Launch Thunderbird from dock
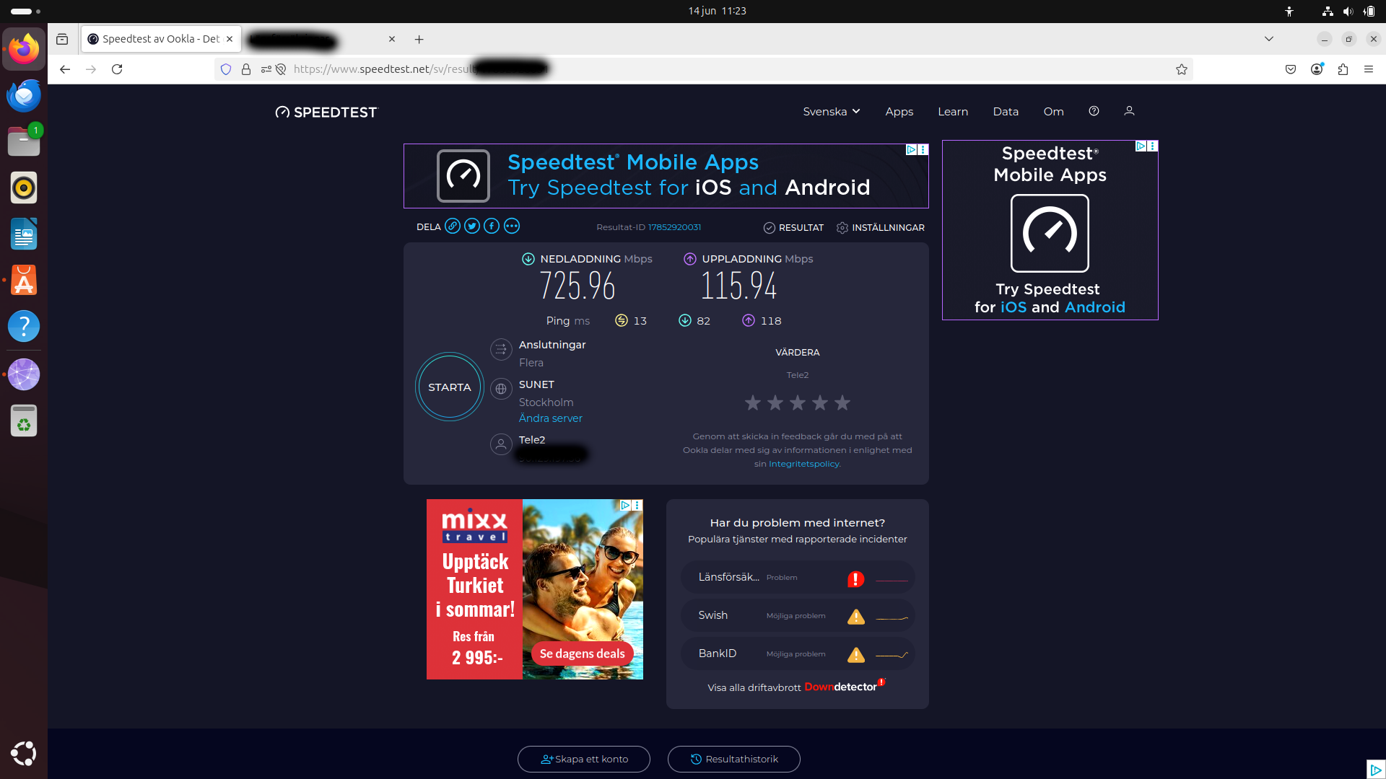This screenshot has height=779, width=1386. click(x=24, y=95)
